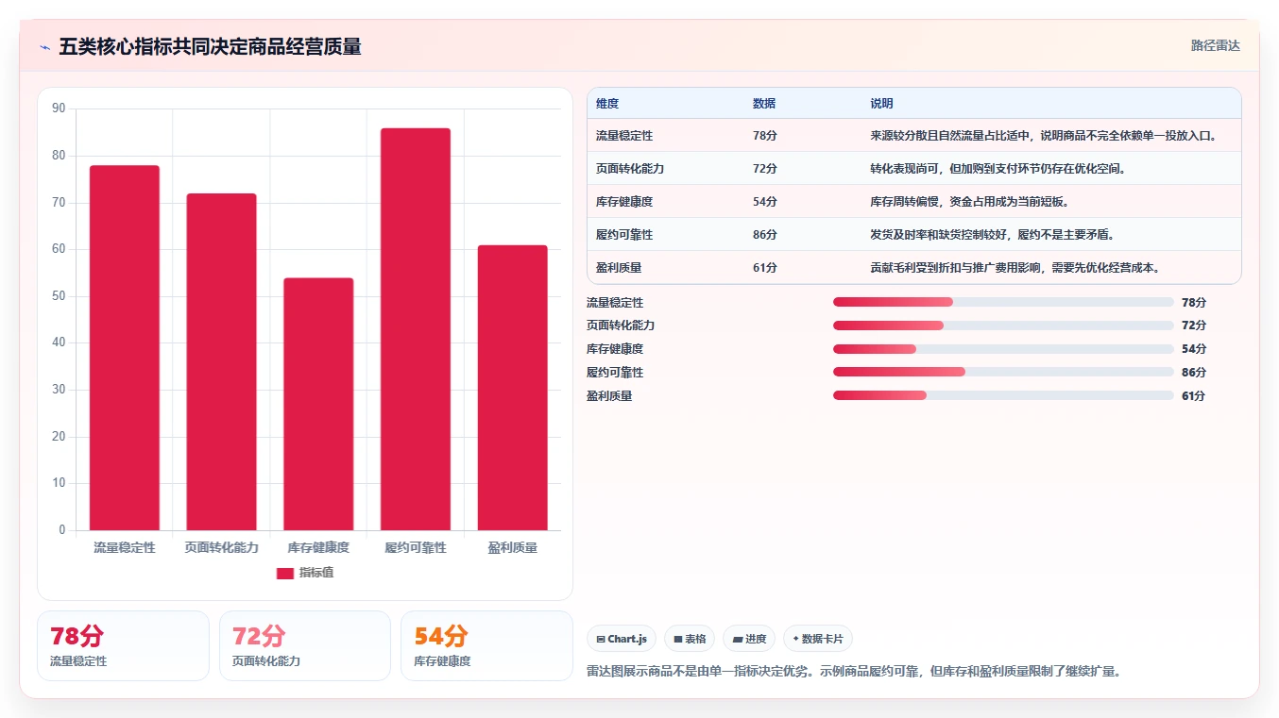Click description about 来源较分散

[1044, 136]
